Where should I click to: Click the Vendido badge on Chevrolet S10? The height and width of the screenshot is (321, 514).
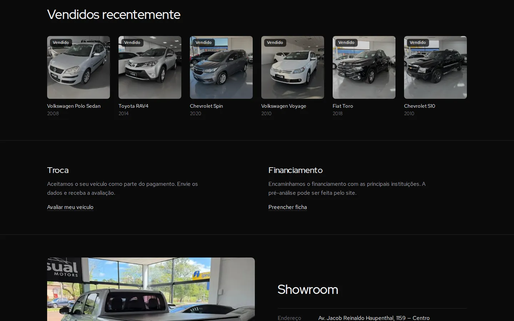418,42
